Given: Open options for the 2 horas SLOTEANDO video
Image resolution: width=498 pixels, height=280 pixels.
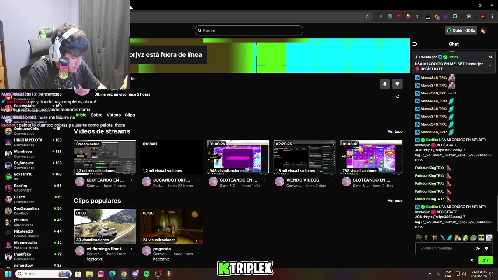Looking at the screenshot, I should (x=132, y=180).
